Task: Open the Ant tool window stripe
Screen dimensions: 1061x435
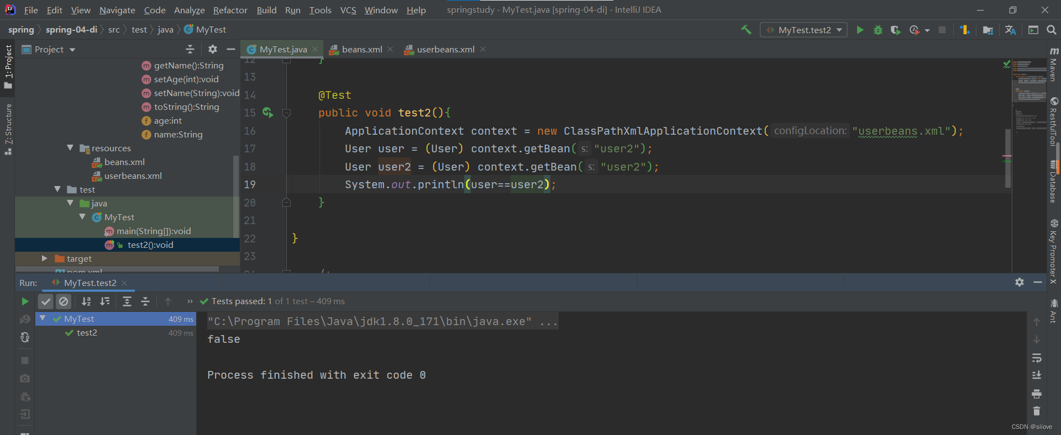Action: tap(1054, 311)
